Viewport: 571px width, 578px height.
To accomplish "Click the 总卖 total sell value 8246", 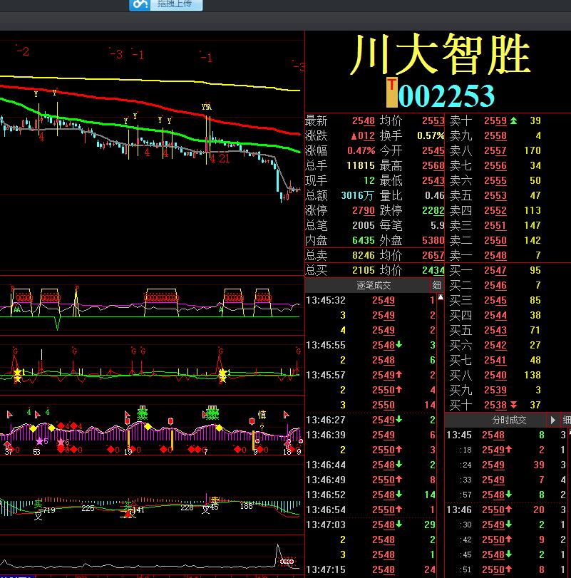I will pyautogui.click(x=363, y=255).
